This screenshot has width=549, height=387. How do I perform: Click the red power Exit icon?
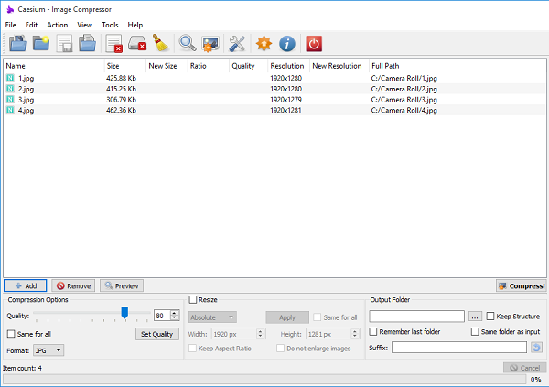[314, 43]
